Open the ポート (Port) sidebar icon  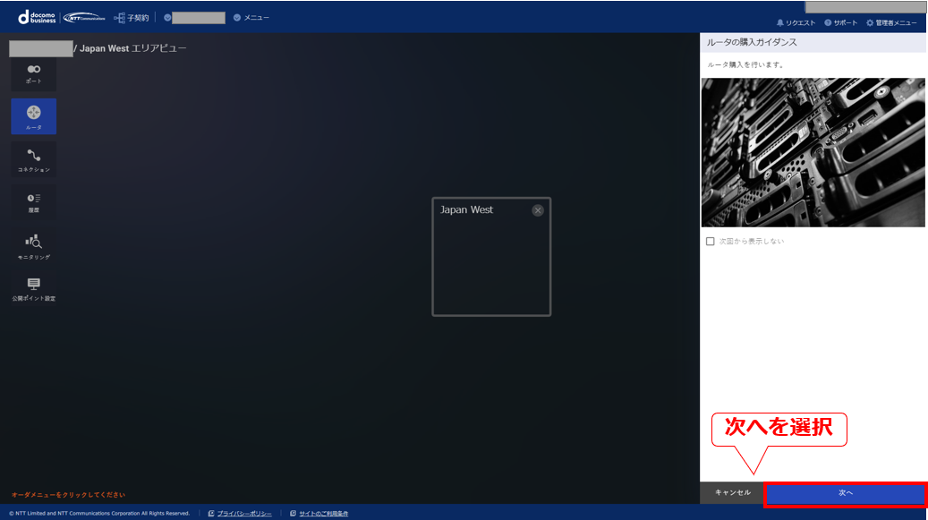tap(34, 74)
